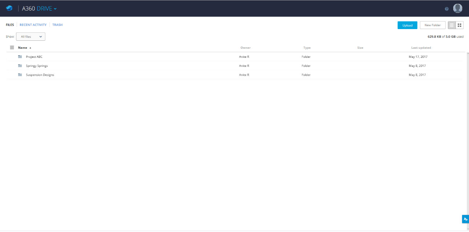Click the blue Upload button
This screenshot has height=232, width=469.
point(407,25)
